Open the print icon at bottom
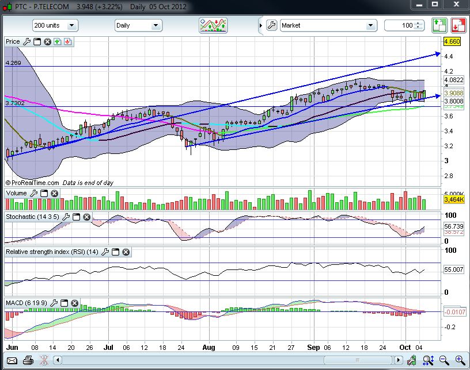This screenshot has height=370, width=470. (x=28, y=360)
